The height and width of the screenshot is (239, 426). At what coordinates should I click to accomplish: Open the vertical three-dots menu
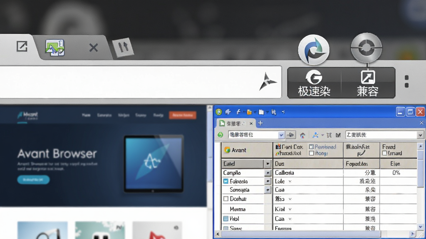(x=406, y=82)
